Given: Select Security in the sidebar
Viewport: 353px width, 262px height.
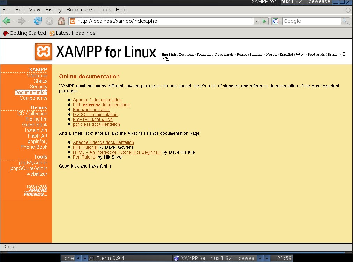Looking at the screenshot, I should click(x=39, y=87).
